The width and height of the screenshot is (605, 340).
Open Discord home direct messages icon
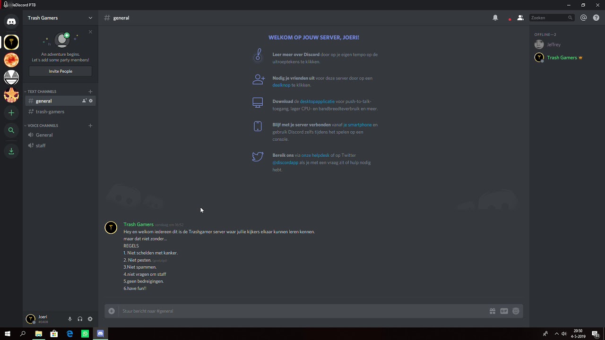point(11,21)
